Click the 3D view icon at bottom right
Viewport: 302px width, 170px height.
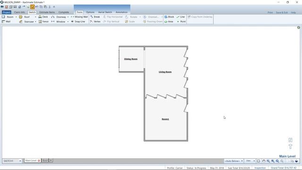[296, 161]
